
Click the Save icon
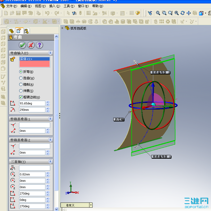(x=18, y=13)
